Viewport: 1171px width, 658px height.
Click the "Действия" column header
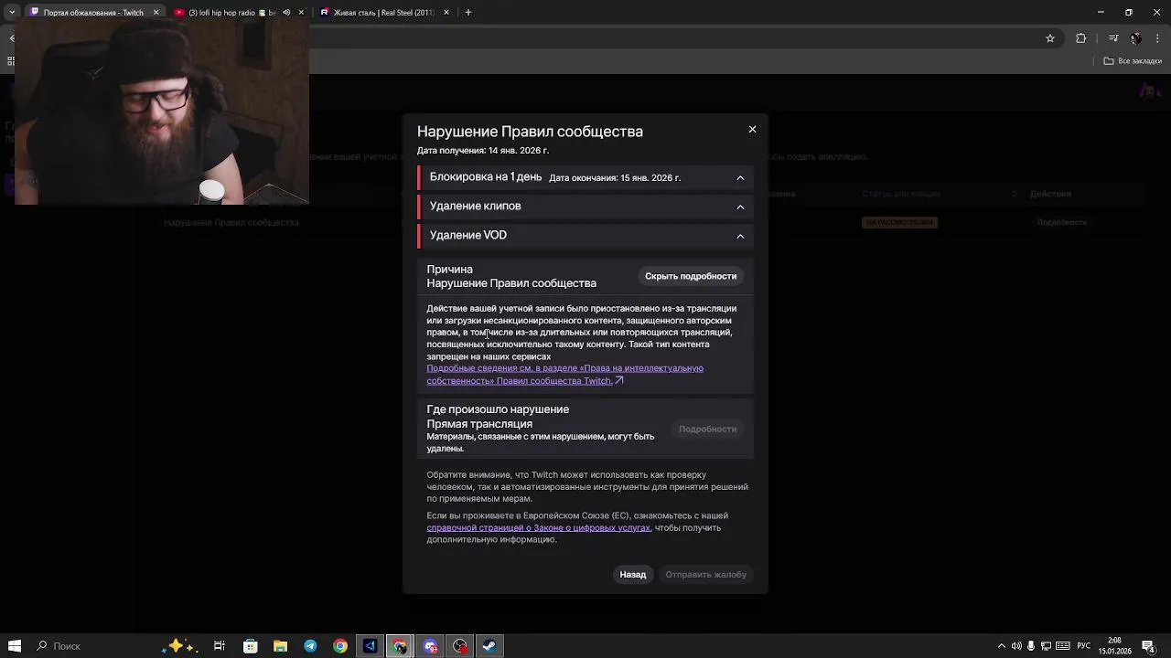coord(1050,194)
